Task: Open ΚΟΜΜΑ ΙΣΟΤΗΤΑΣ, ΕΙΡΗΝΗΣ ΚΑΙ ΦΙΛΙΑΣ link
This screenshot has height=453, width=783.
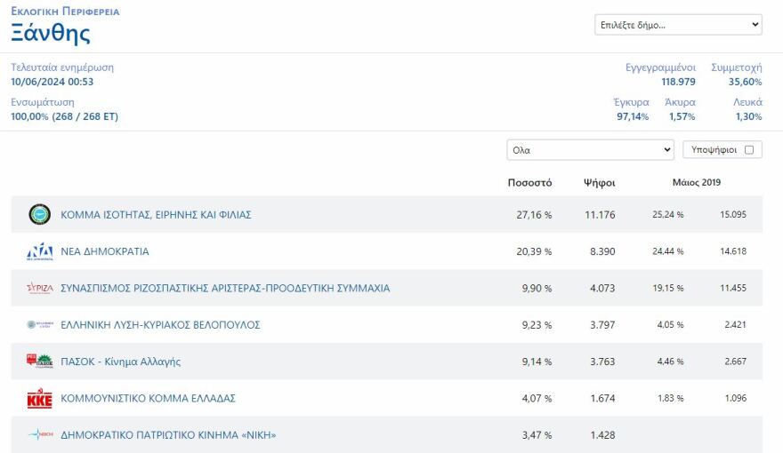Action: tap(156, 215)
